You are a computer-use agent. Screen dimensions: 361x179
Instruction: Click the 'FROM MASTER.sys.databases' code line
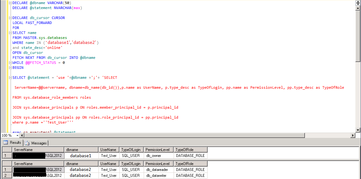[40, 38]
